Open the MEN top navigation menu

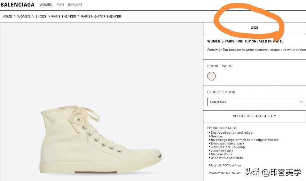[x=60, y=5]
